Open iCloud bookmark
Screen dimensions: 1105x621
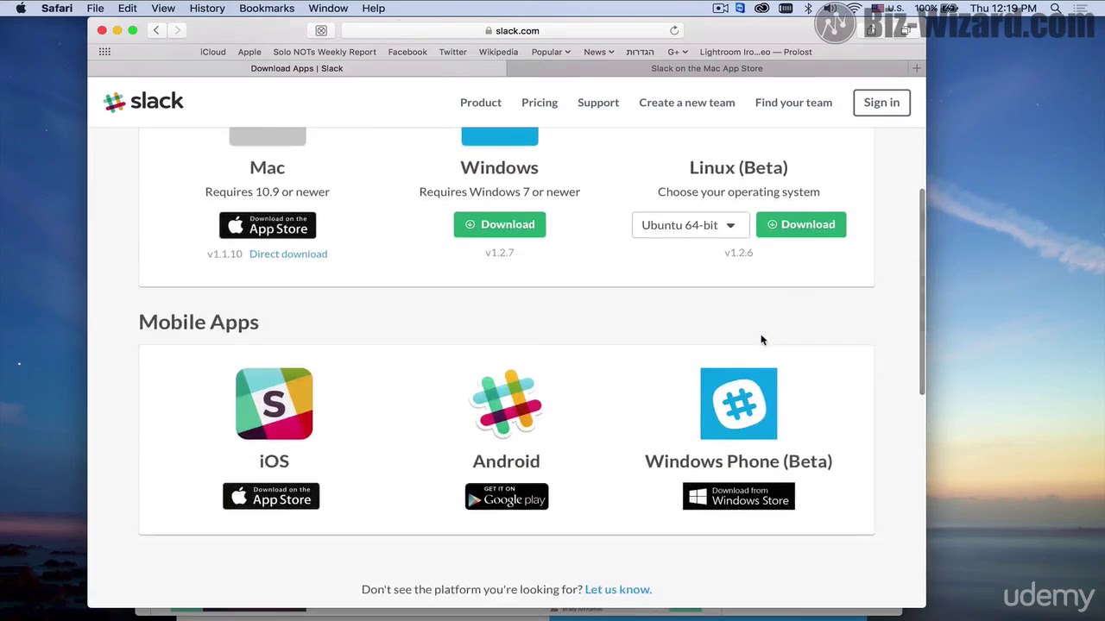click(x=213, y=52)
